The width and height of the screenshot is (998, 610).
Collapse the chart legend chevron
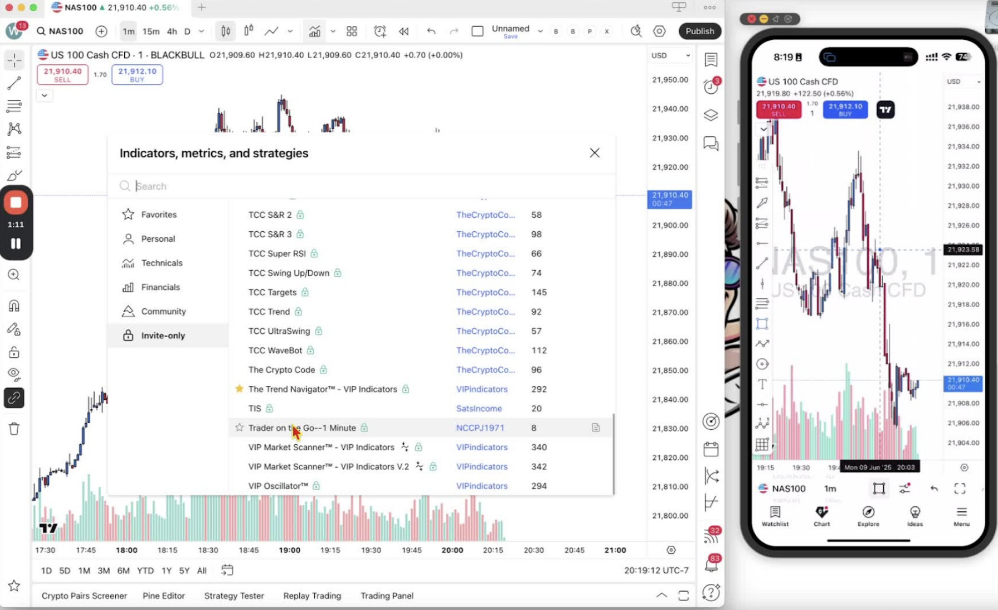pos(44,95)
